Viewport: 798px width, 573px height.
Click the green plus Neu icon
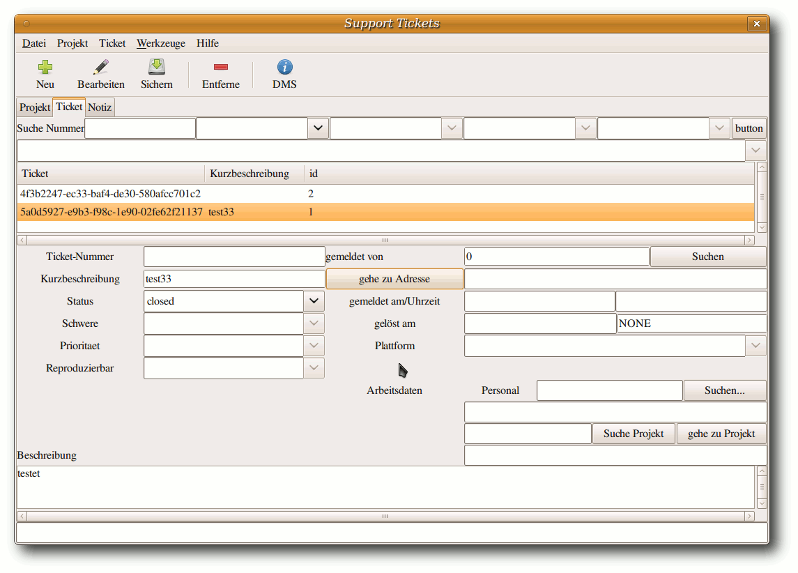(x=45, y=67)
